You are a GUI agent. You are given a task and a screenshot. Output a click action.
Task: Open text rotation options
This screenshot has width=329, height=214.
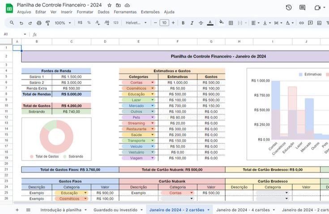click(290, 23)
